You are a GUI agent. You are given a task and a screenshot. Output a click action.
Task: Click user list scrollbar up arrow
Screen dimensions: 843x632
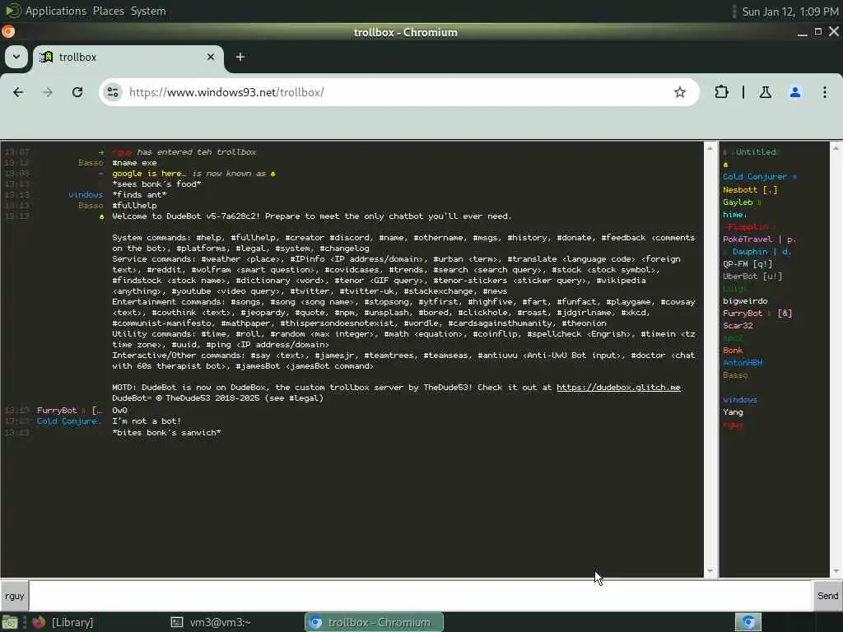836,148
